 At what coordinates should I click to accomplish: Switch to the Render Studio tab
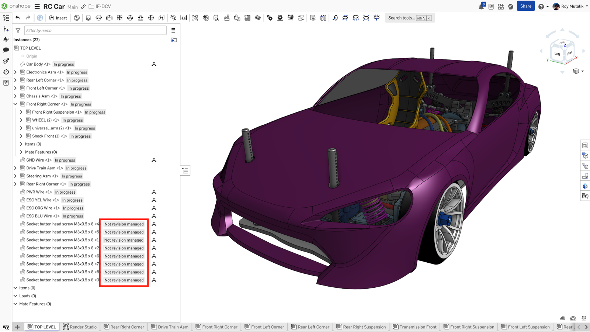(80, 327)
